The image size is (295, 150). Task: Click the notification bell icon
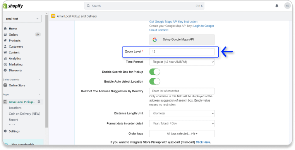[277, 6]
